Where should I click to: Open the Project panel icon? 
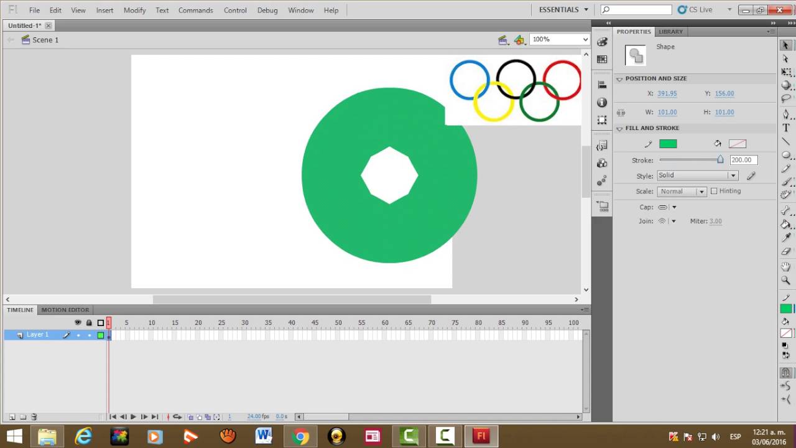pos(602,206)
